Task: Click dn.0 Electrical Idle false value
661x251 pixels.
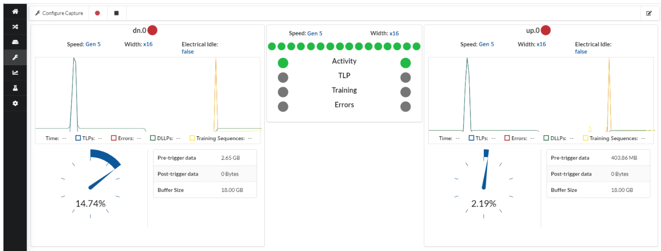Action: point(188,52)
